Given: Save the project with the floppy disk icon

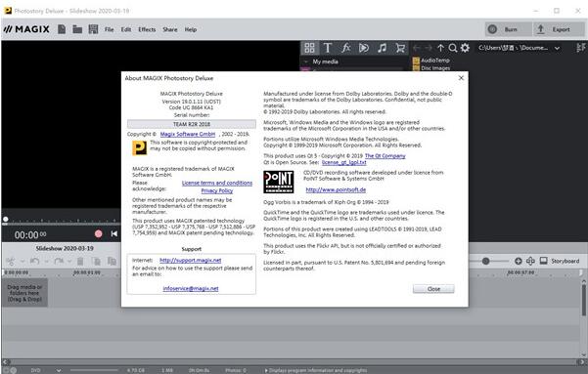Looking at the screenshot, I should point(93,29).
